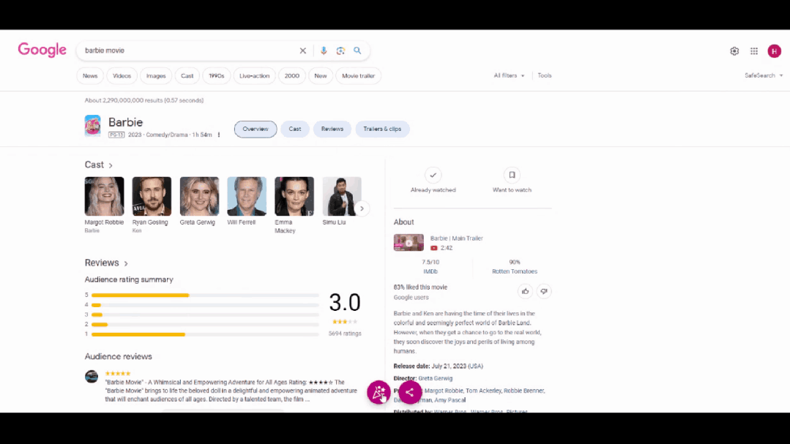Mark movie as Already watched
The image size is (790, 444).
click(x=433, y=176)
